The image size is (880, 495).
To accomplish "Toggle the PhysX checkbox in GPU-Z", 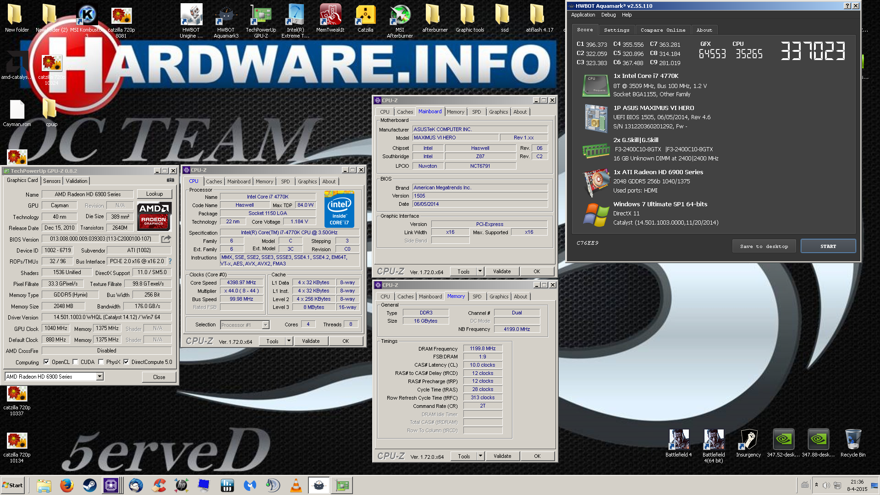I will pos(101,362).
